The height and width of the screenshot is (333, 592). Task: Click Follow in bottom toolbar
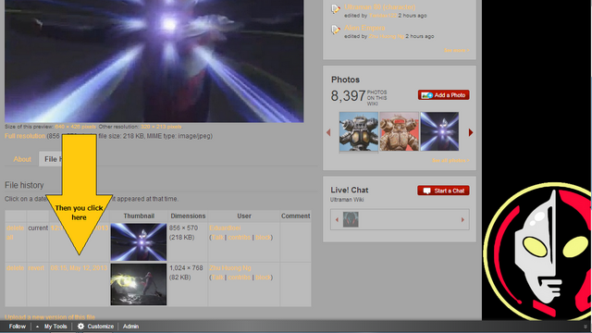click(18, 327)
